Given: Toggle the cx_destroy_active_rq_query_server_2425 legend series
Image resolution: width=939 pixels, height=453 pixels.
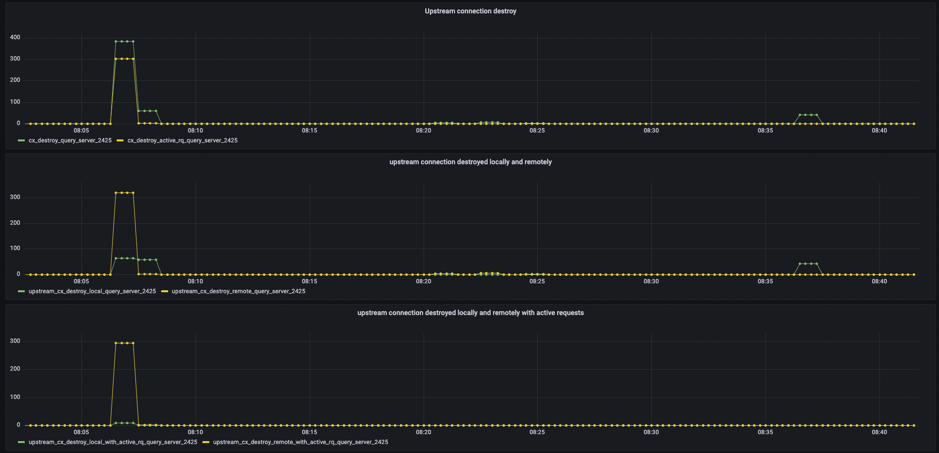Looking at the screenshot, I should pyautogui.click(x=183, y=140).
